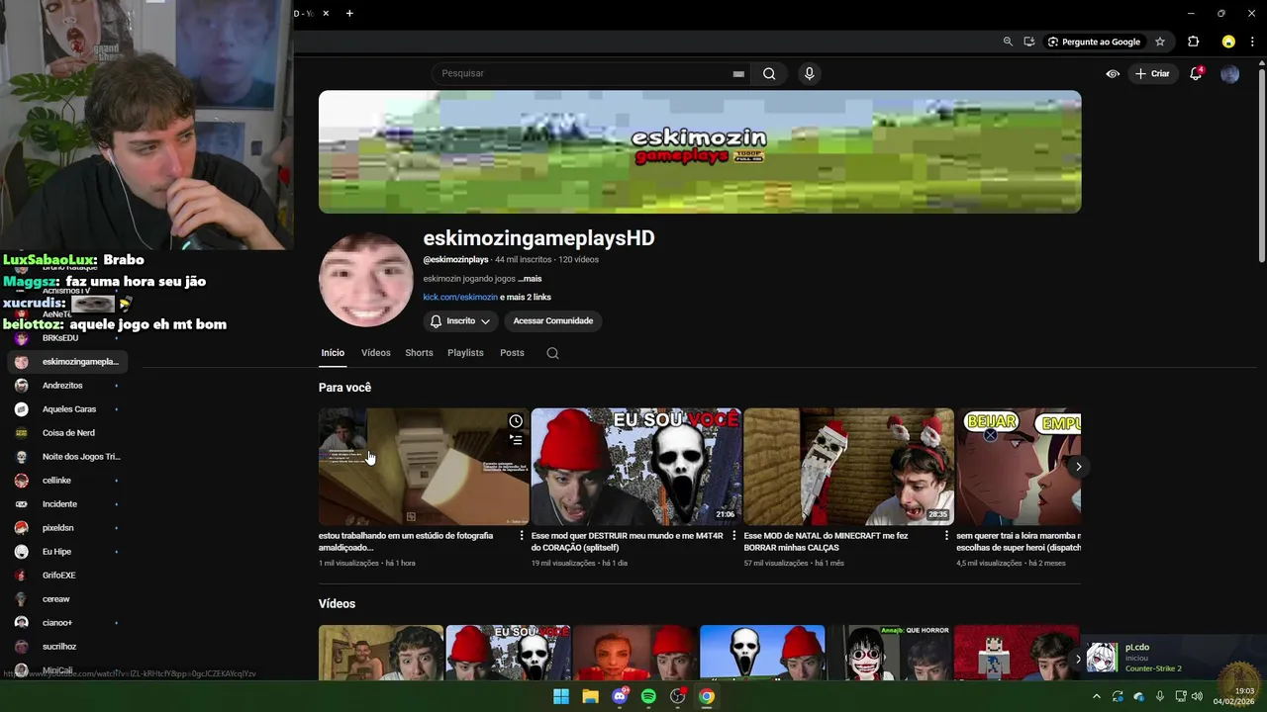The image size is (1267, 712).
Task: Open Spotify from taskbar
Action: click(648, 696)
